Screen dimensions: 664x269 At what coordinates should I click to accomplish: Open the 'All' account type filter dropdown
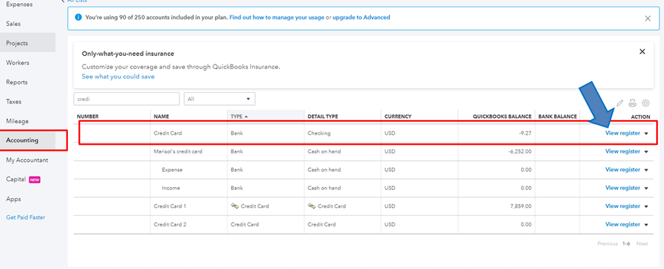[x=220, y=99]
